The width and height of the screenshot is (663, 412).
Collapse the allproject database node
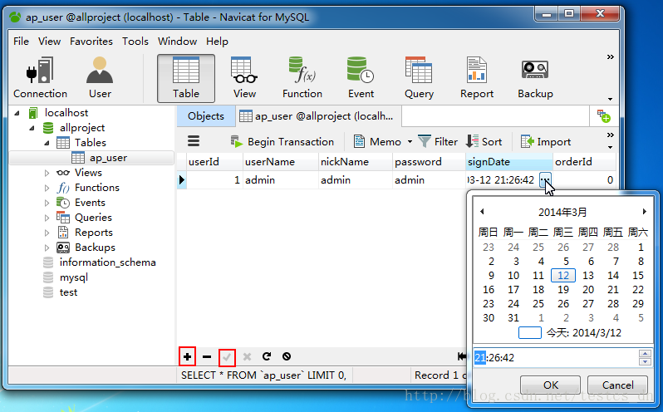[x=32, y=128]
